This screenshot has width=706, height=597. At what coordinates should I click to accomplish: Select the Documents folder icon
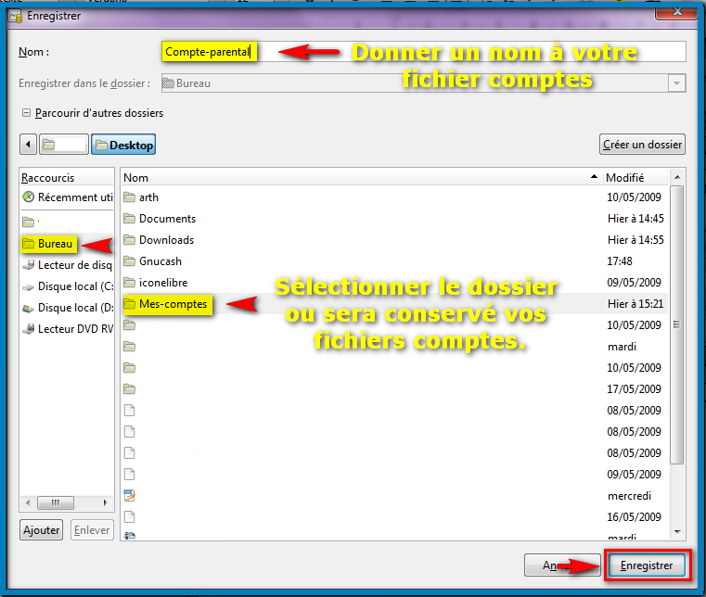coord(129,219)
